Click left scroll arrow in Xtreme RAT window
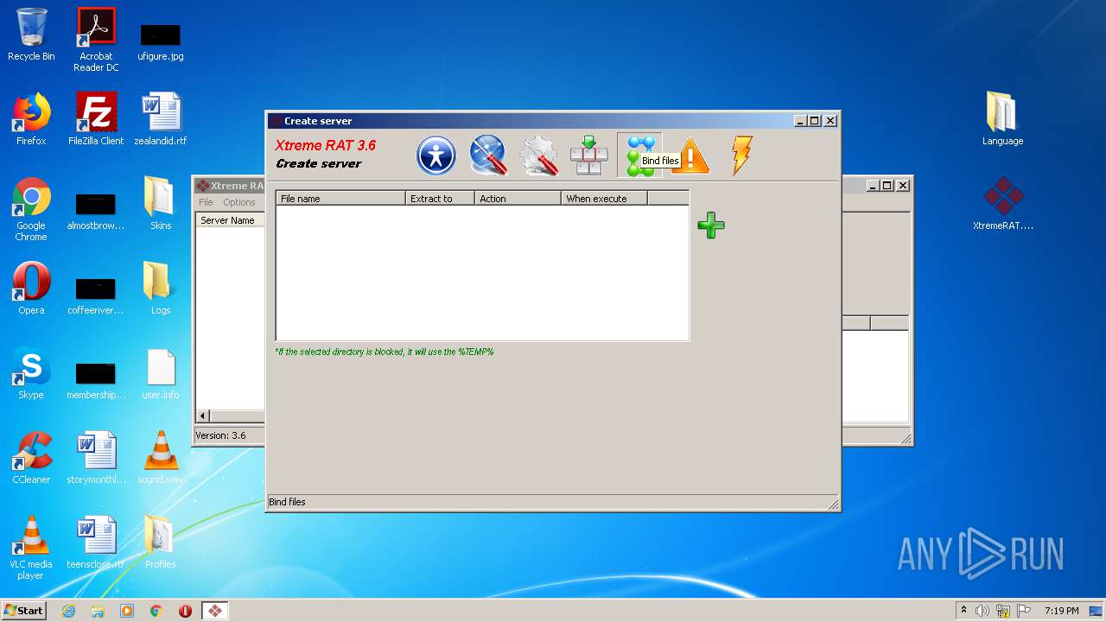 [203, 416]
